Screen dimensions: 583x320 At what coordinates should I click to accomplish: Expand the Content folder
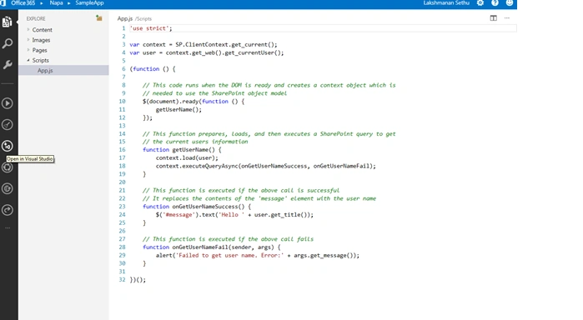click(42, 30)
